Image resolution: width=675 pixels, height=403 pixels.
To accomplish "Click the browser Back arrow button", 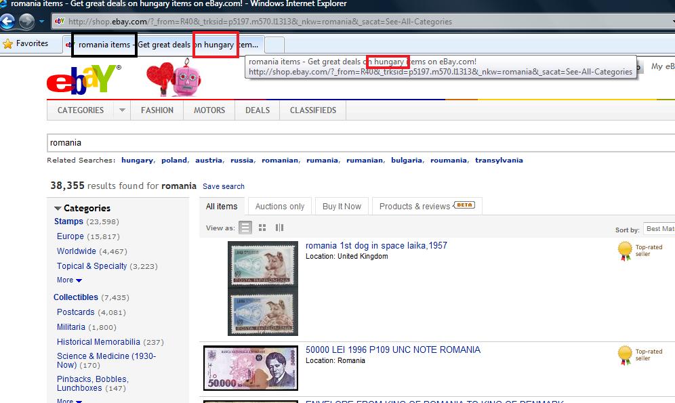I will pyautogui.click(x=8, y=22).
